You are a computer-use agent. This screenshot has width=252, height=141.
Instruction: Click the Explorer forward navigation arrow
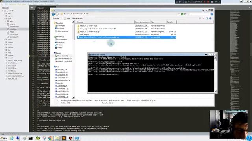point(57,14)
